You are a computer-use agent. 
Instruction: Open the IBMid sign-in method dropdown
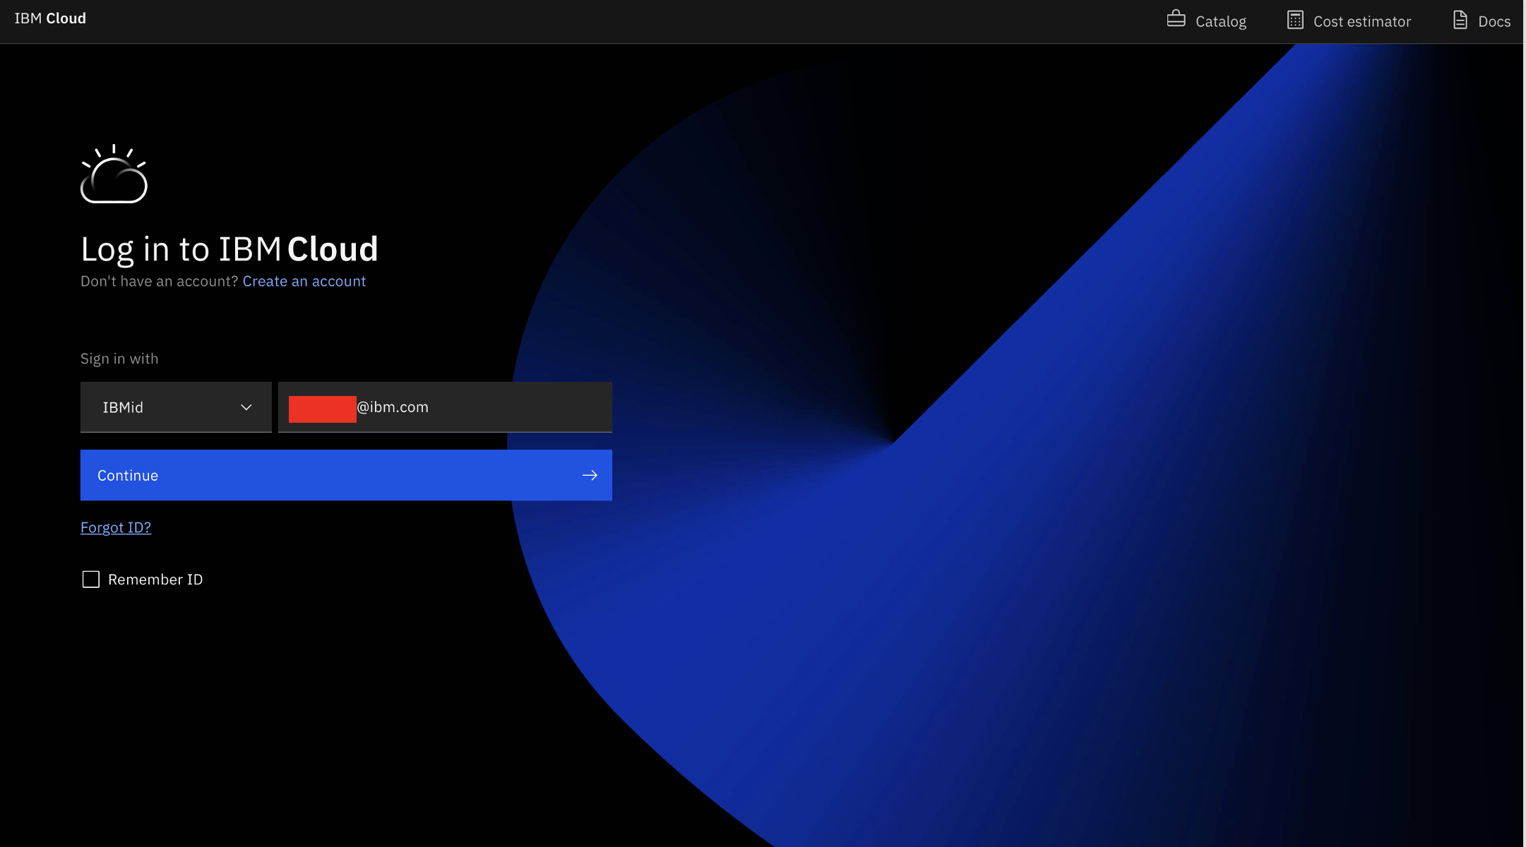[x=175, y=407]
